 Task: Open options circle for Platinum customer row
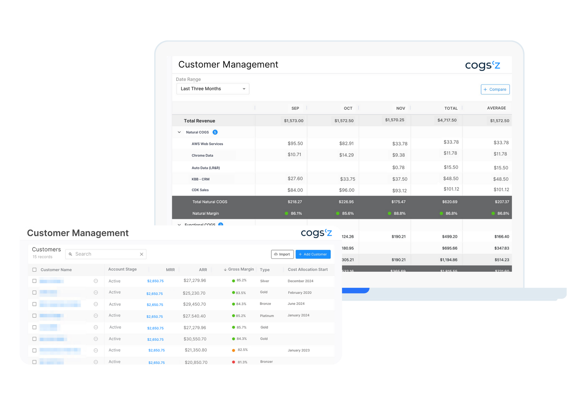click(x=96, y=316)
